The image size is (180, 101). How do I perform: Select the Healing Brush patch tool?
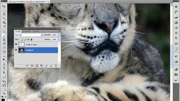coord(4,31)
